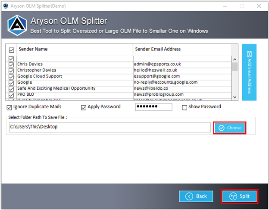Viewport: 269px width, 210px height.
Task: Click the Aryson logo in header
Action: (17, 25)
